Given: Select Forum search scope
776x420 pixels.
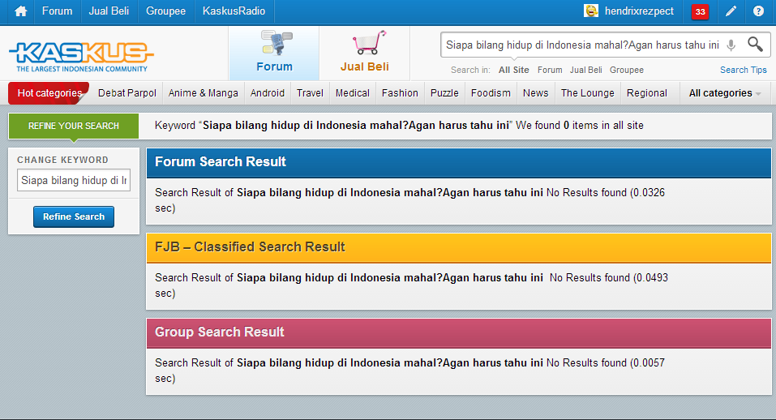Looking at the screenshot, I should 550,70.
